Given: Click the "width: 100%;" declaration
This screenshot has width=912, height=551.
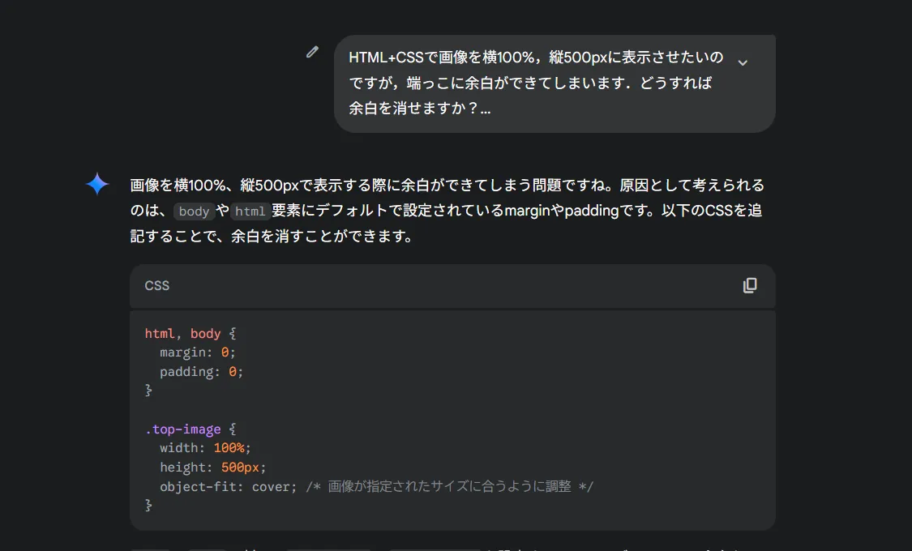Looking at the screenshot, I should 205,448.
